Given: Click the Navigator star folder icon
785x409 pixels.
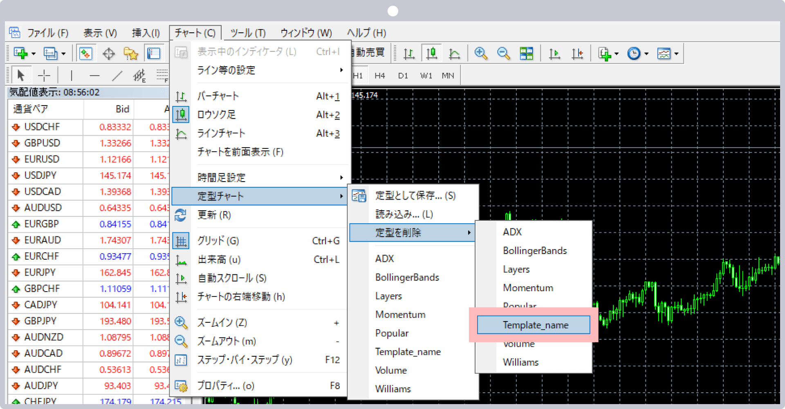Looking at the screenshot, I should click(131, 54).
